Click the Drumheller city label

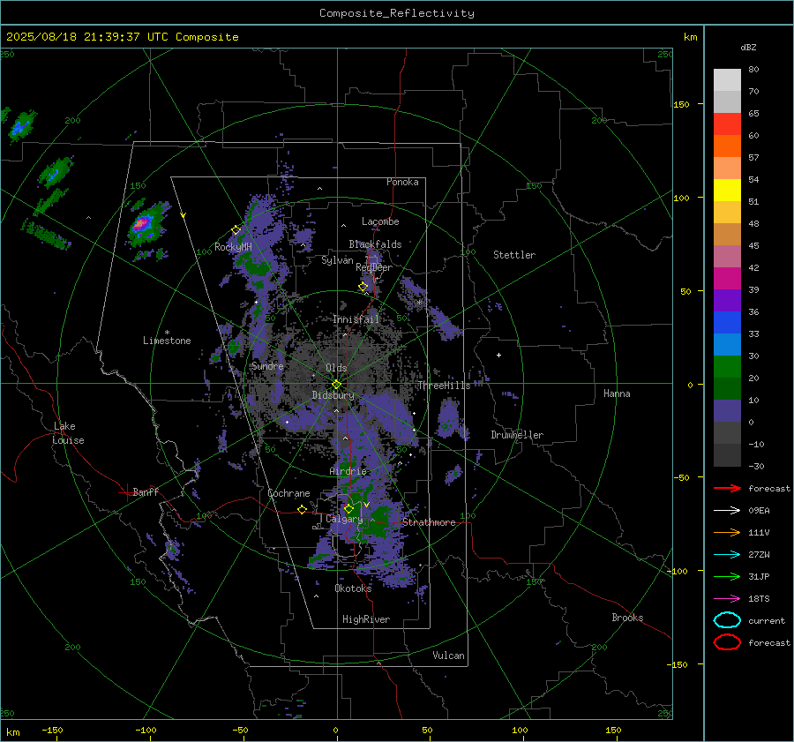(517, 435)
